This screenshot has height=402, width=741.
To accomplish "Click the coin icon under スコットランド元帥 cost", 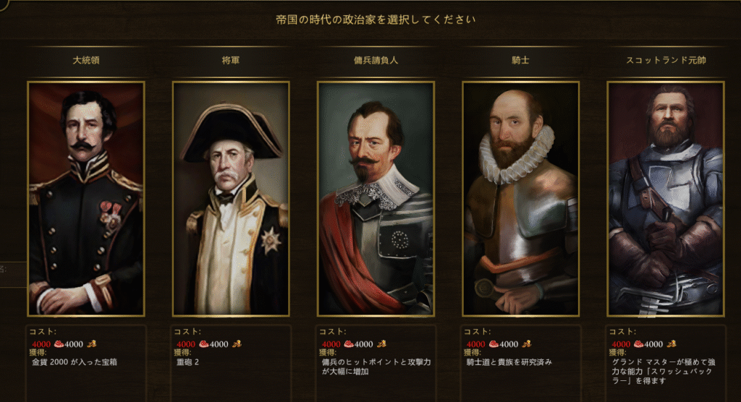I will coord(672,343).
